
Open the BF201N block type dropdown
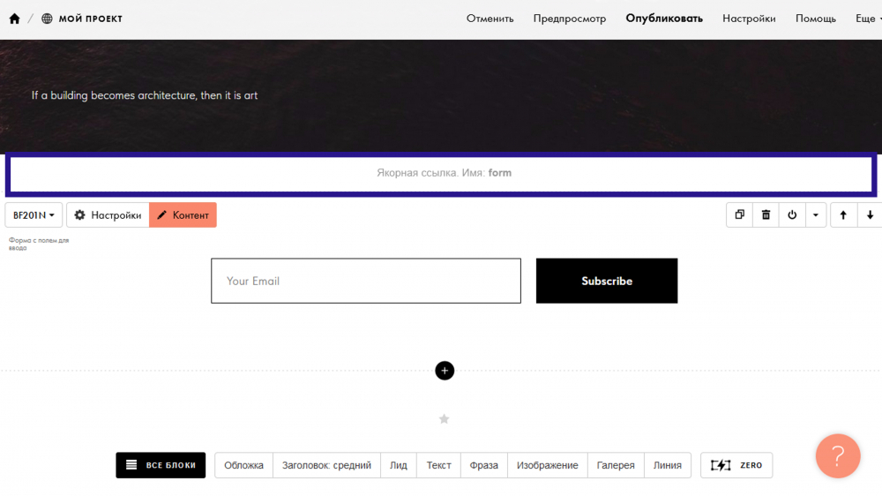[34, 215]
